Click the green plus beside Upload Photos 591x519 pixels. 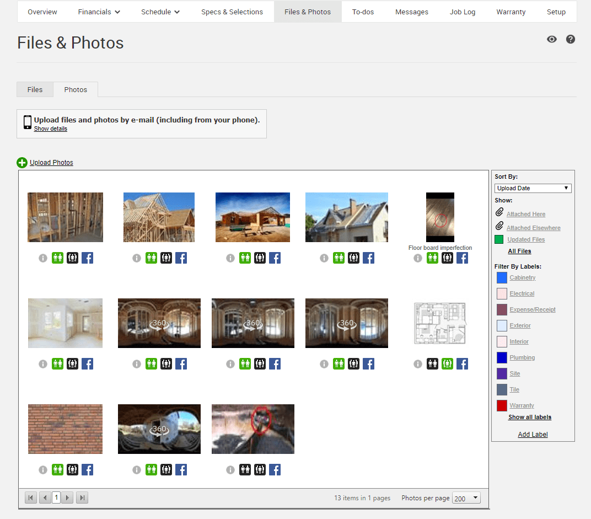[22, 162]
